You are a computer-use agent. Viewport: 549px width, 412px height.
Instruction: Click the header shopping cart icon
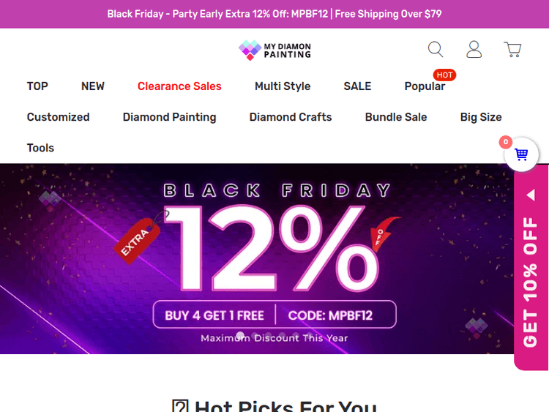[x=512, y=50]
